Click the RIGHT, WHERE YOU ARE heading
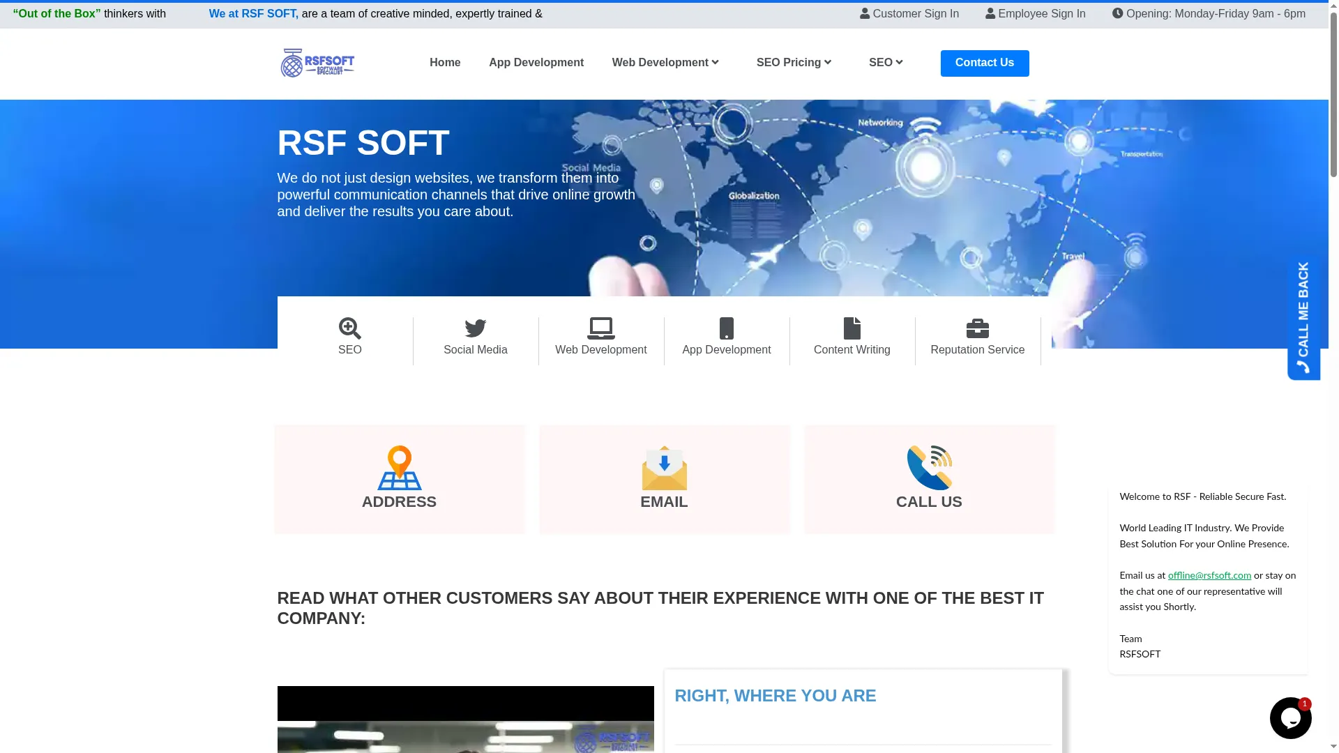1339x753 pixels. (x=776, y=696)
